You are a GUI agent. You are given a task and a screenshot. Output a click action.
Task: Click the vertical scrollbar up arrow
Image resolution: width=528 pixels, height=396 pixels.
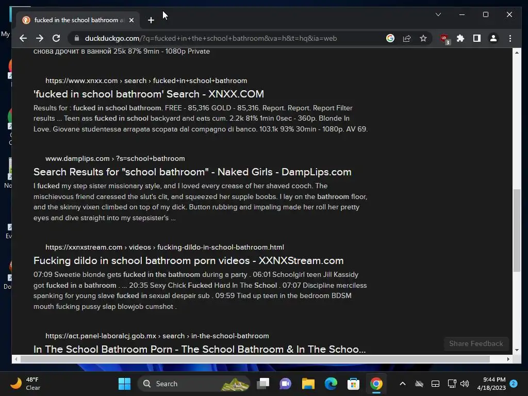517,53
